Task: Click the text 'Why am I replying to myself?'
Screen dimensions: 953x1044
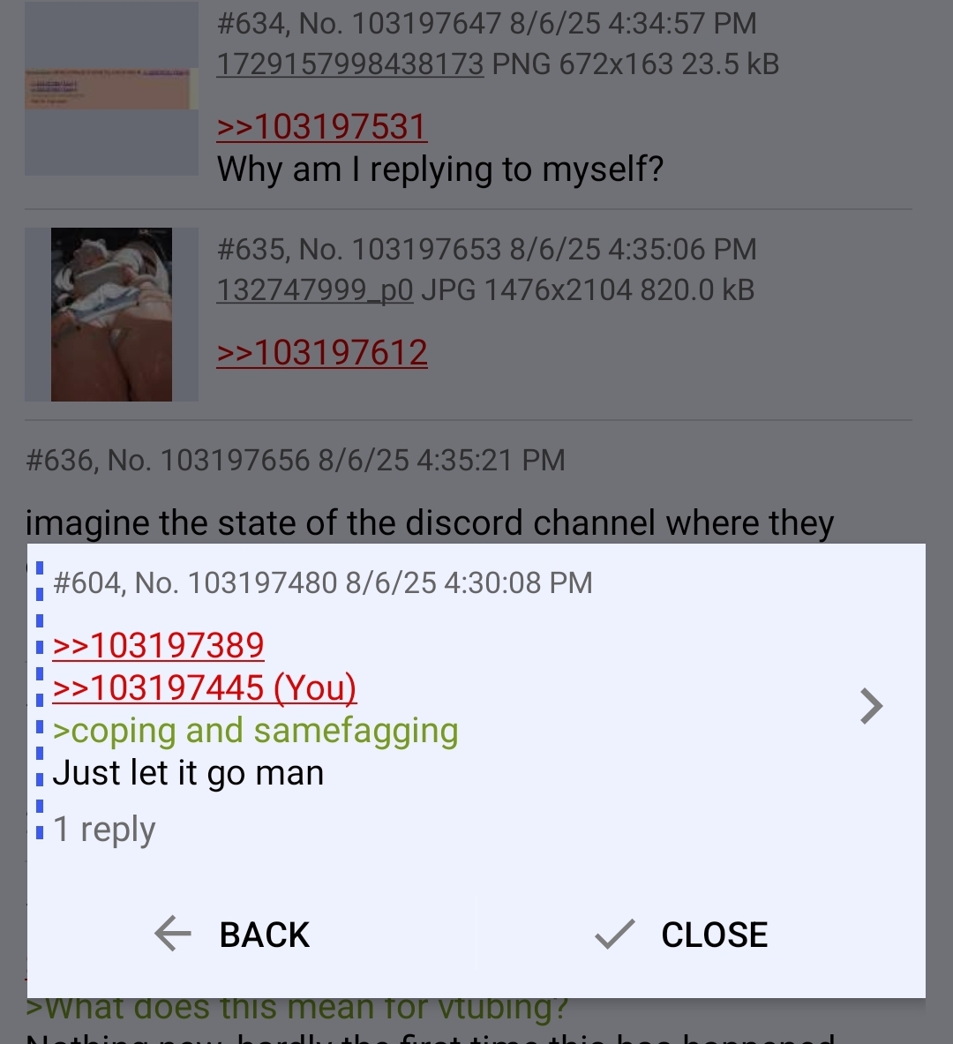Action: [440, 169]
